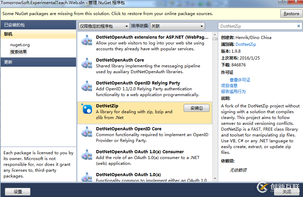The image size is (303, 197).
Task: Clear the search box with the X icon
Action: point(298,26)
